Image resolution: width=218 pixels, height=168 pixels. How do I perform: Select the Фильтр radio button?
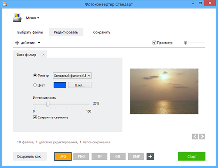[x=35, y=75]
